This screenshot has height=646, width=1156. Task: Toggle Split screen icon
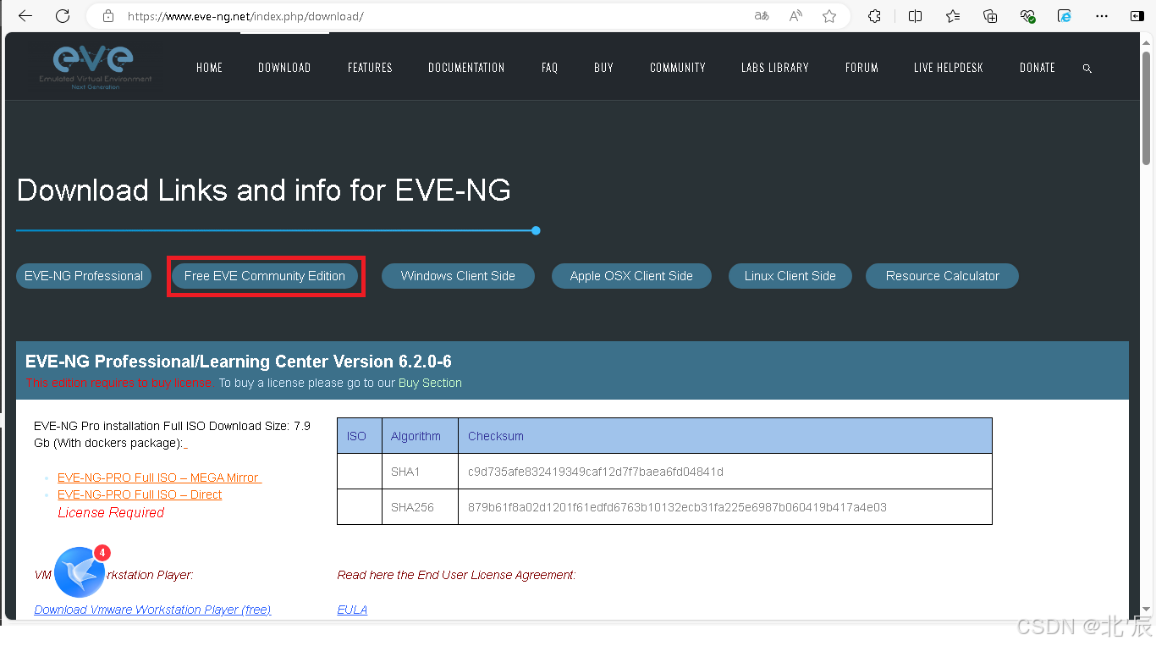pos(915,16)
